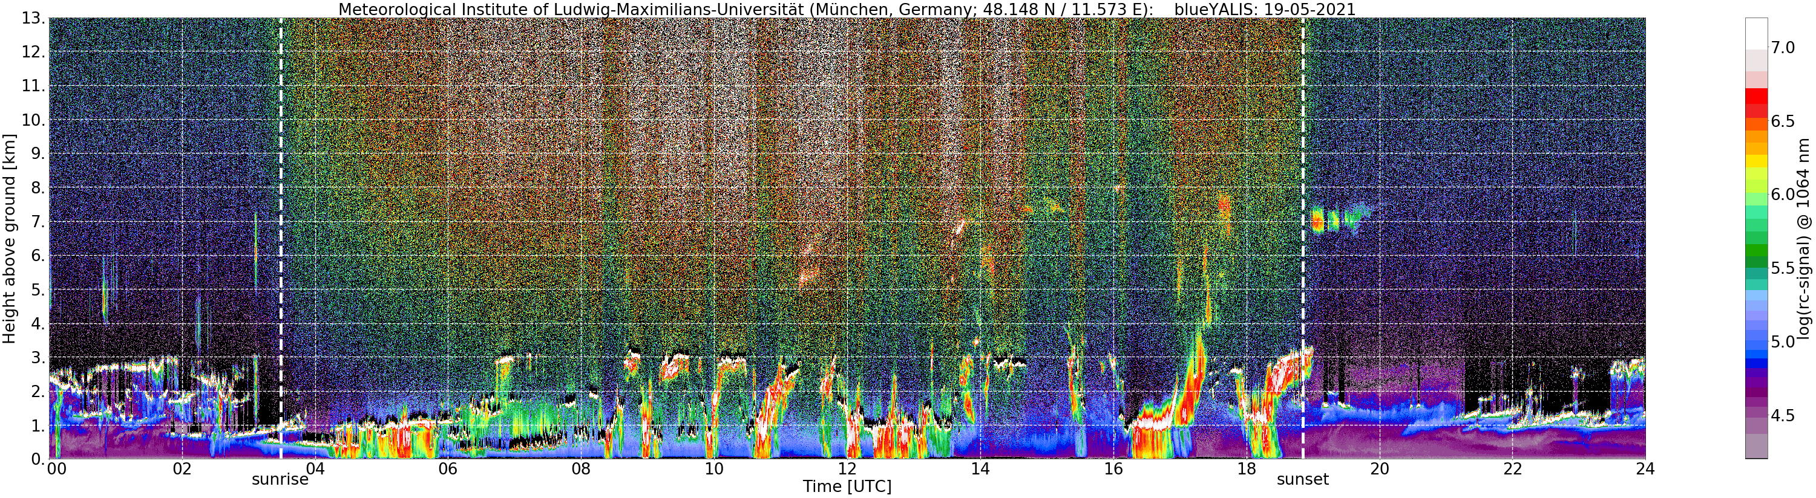Click the x-axis tick label '04'
1816x498 pixels.
(315, 468)
